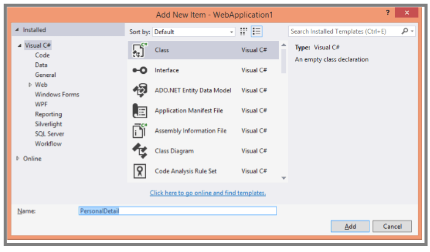
Task: Click the Installed header label
Action: (x=34, y=30)
